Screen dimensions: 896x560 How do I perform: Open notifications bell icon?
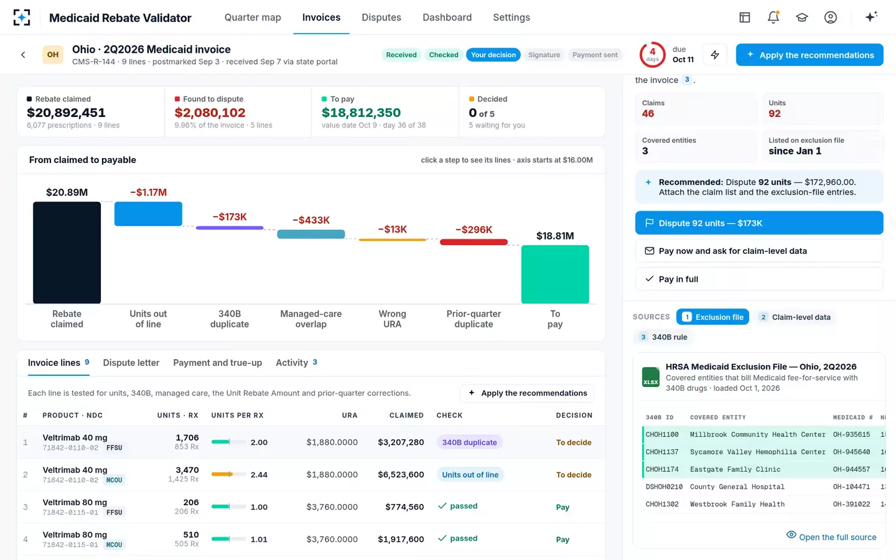tap(773, 17)
